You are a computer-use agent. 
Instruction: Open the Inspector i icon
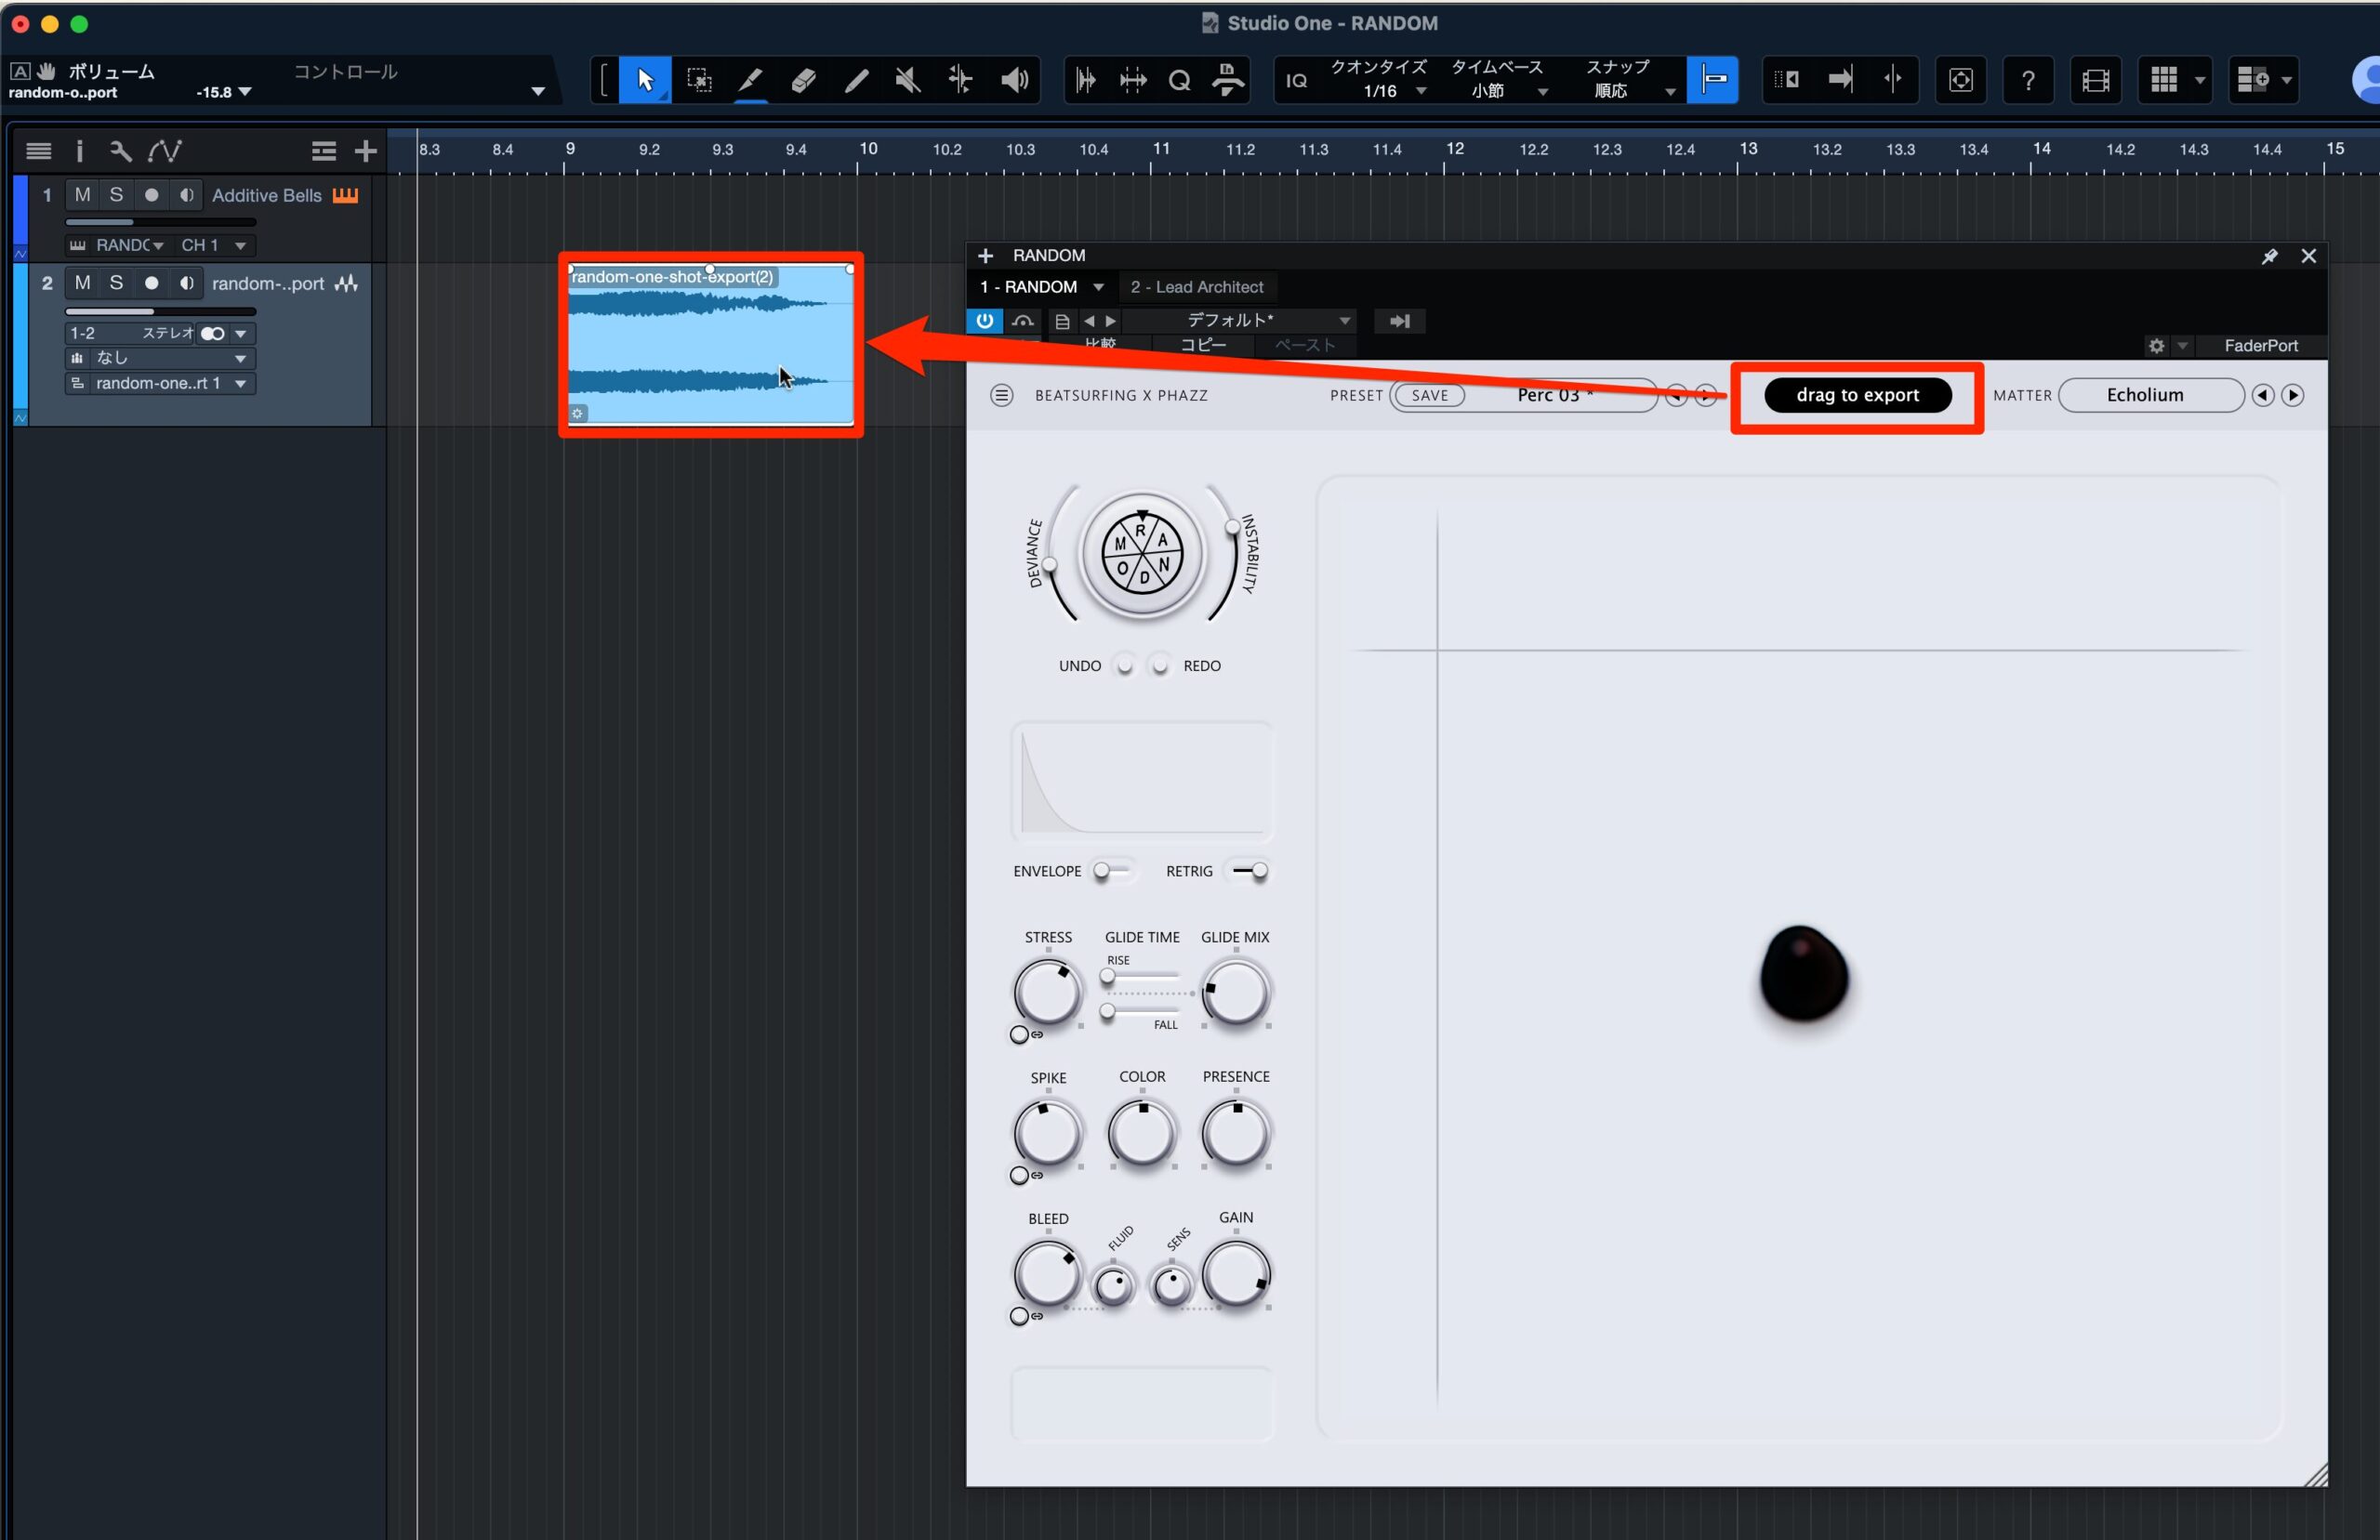[80, 151]
